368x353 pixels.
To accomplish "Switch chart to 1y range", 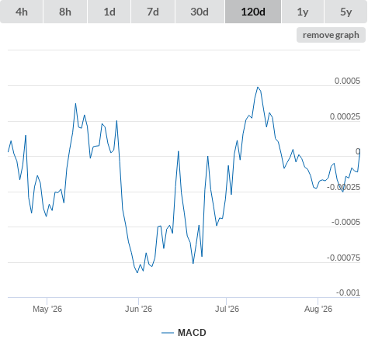I will (303, 12).
